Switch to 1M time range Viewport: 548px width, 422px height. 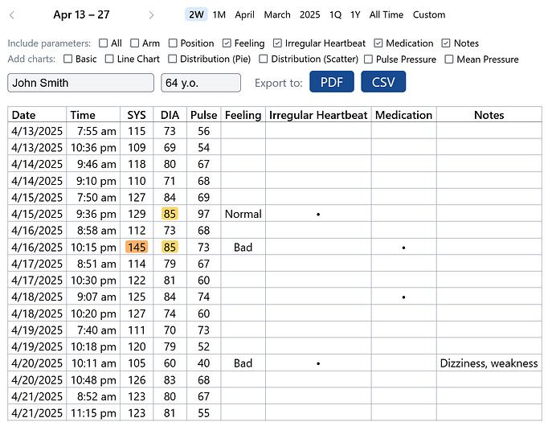(x=219, y=14)
